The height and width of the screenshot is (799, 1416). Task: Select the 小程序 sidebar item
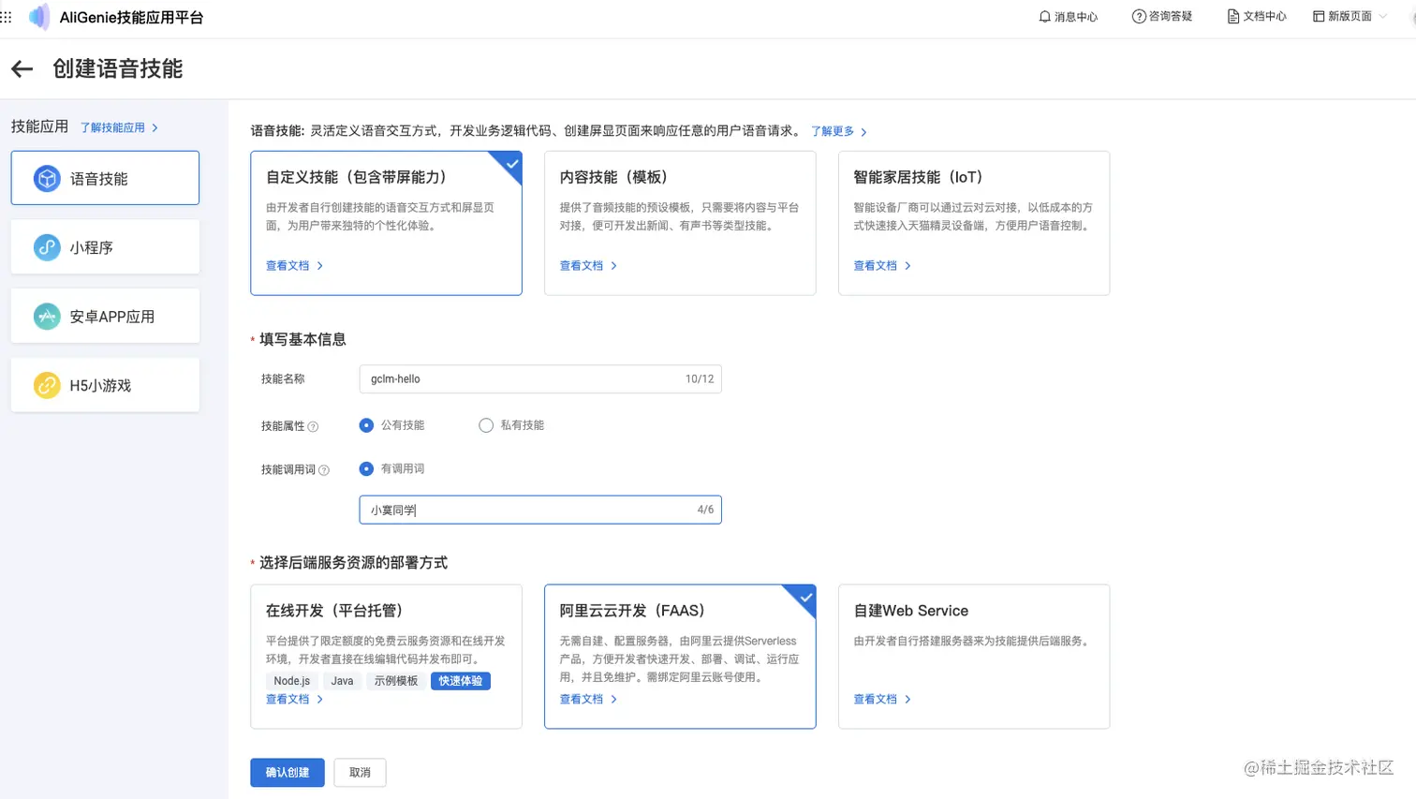click(x=105, y=247)
